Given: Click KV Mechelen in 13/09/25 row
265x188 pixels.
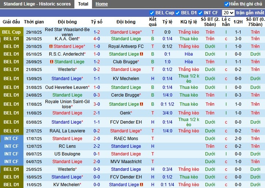Looking at the screenshot, I should tap(126, 79).
